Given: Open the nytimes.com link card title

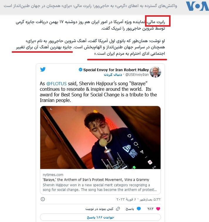Looking at the screenshot, I should tap(96, 180).
